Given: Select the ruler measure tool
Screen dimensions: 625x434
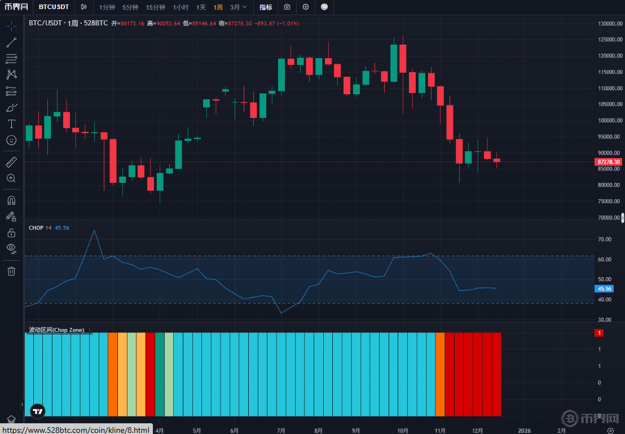Looking at the screenshot, I should tap(11, 162).
